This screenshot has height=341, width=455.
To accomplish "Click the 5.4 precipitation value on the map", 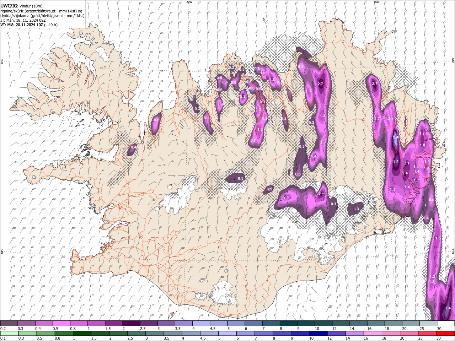I will pos(396,137).
